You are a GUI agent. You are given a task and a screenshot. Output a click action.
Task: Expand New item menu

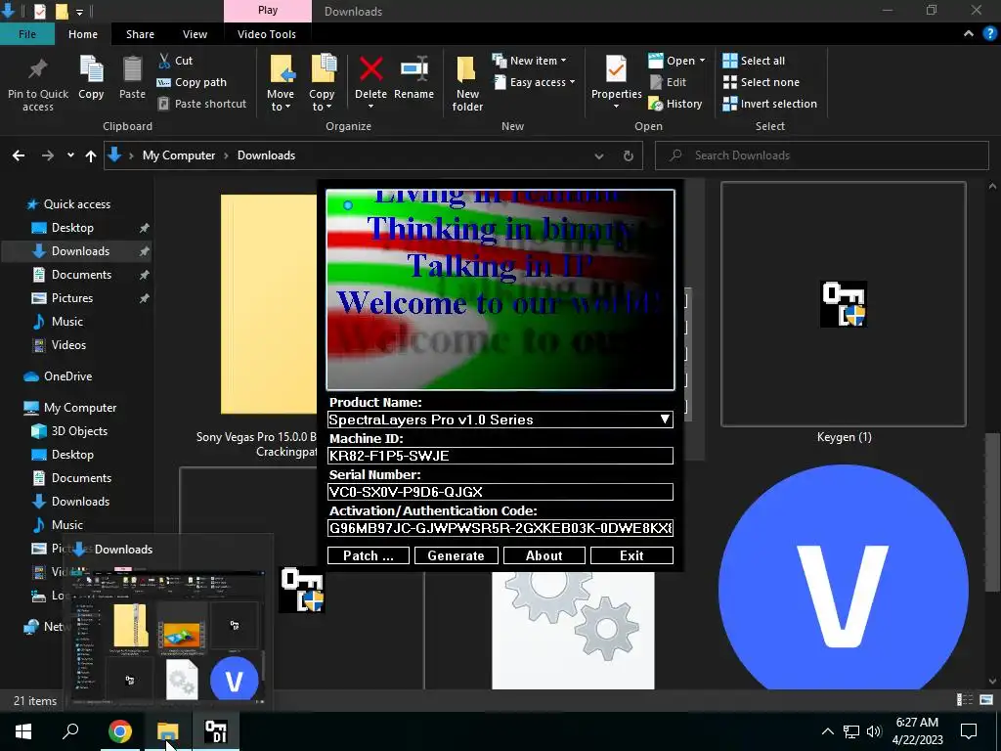coord(529,61)
